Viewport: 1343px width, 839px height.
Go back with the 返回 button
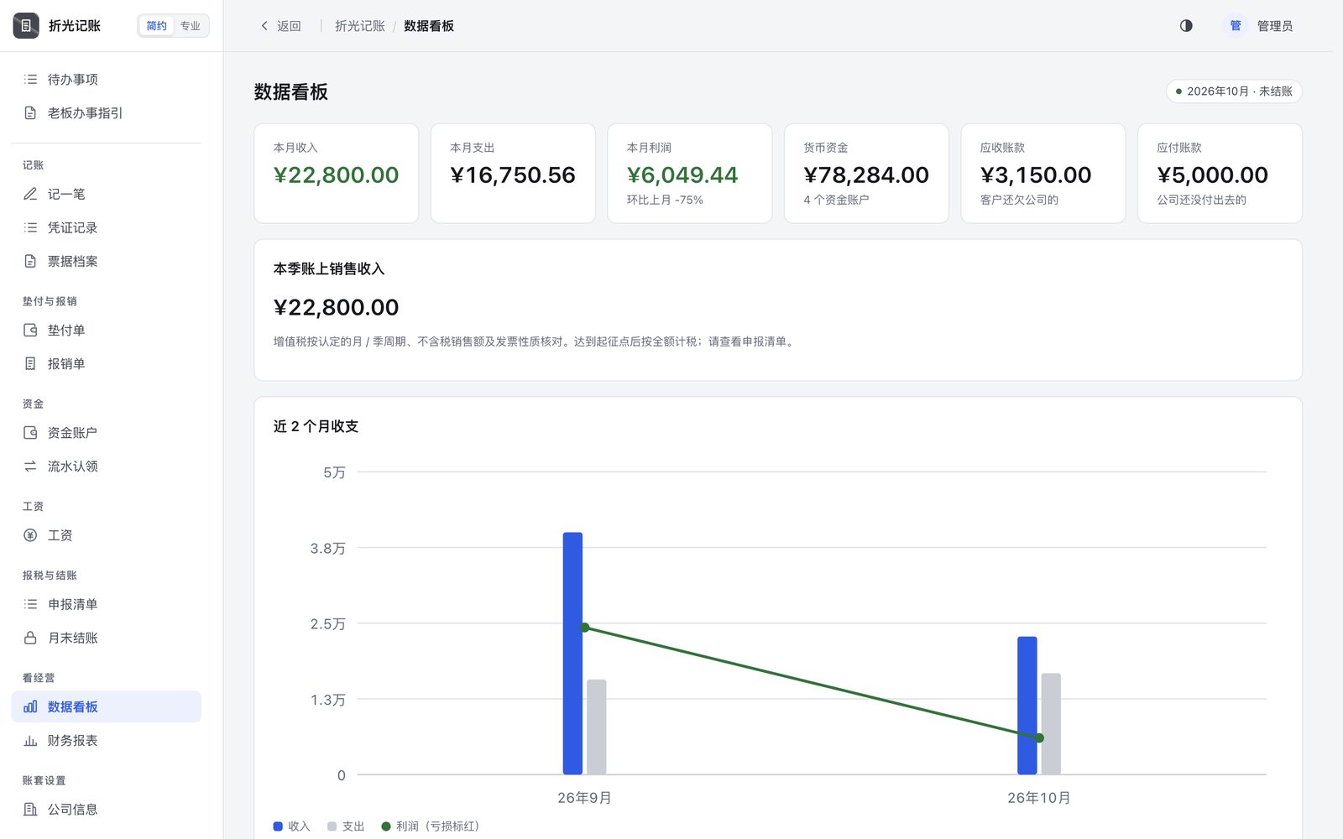(x=280, y=26)
